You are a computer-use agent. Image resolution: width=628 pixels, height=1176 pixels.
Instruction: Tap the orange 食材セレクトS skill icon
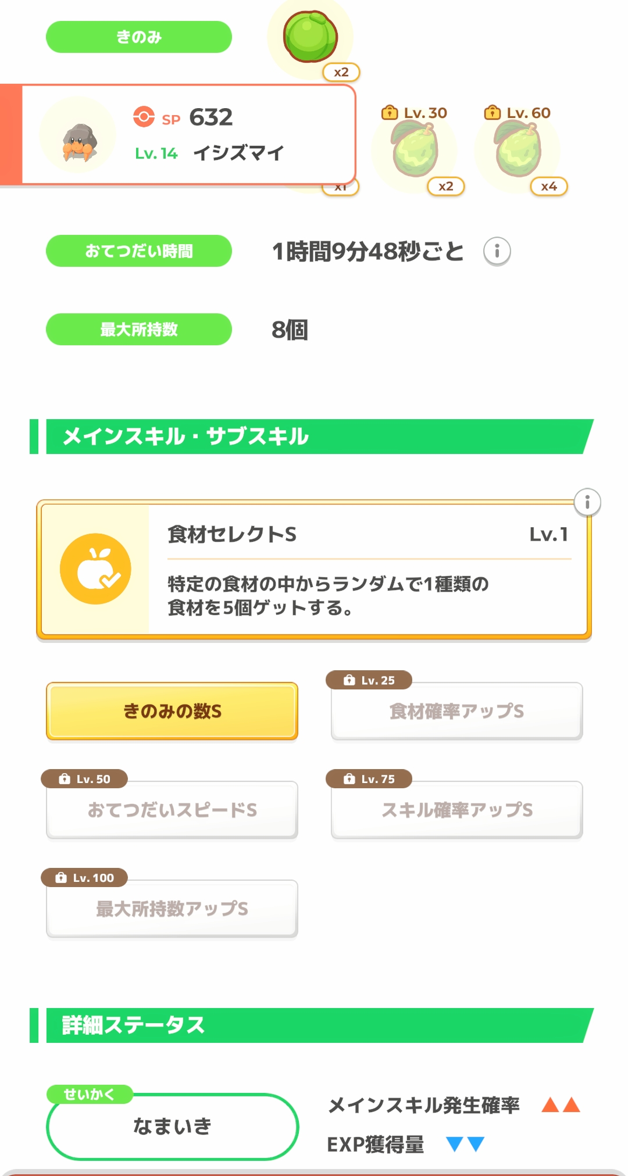pos(95,569)
